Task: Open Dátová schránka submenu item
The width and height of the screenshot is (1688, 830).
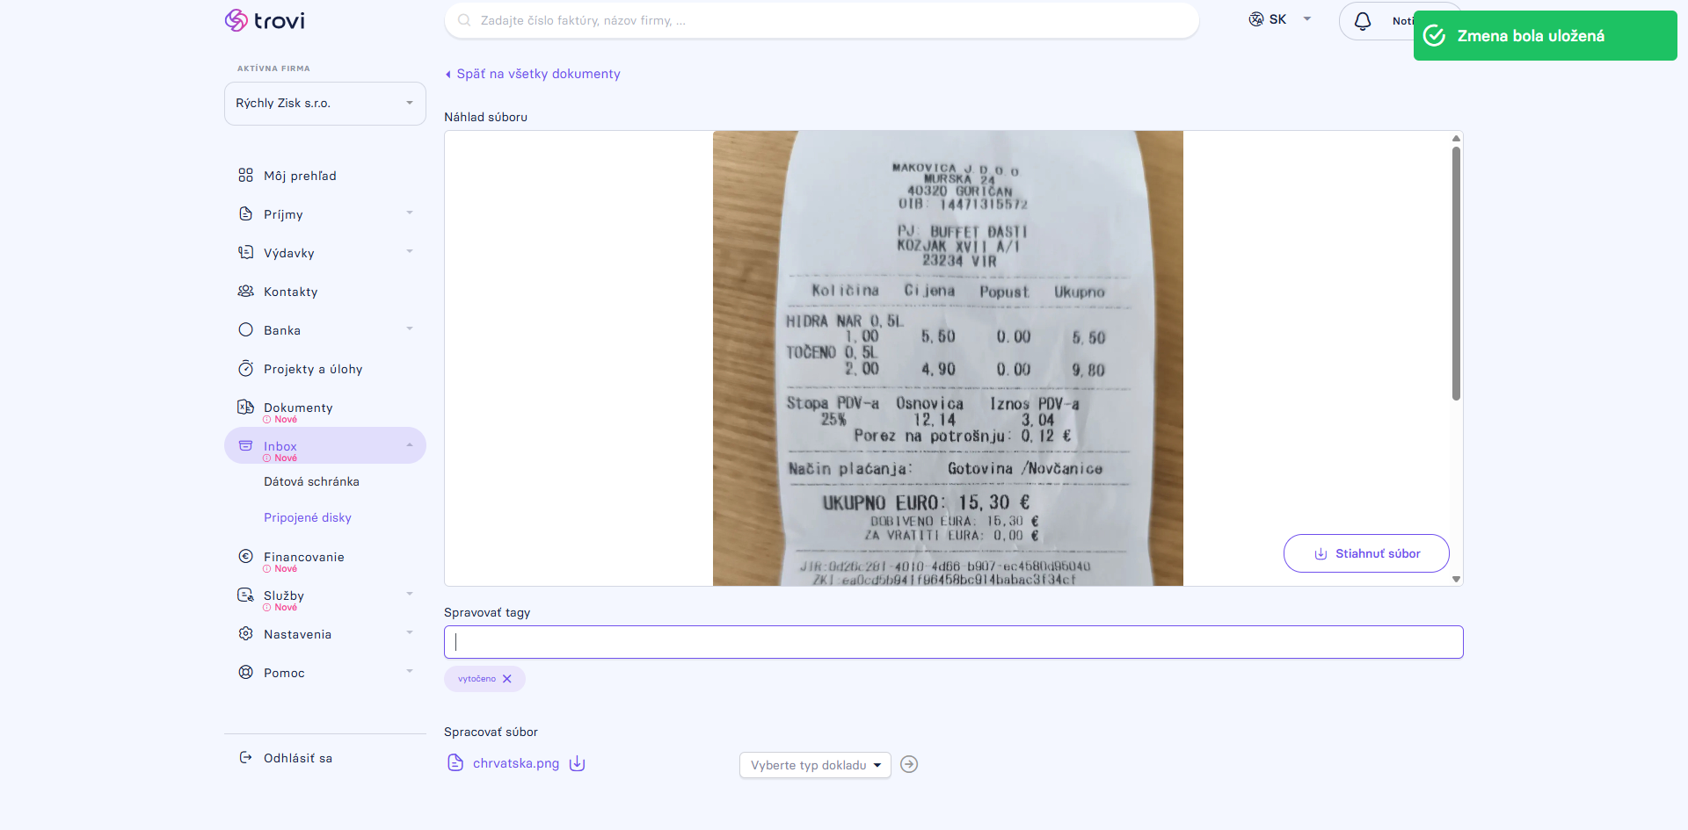Action: pyautogui.click(x=311, y=481)
